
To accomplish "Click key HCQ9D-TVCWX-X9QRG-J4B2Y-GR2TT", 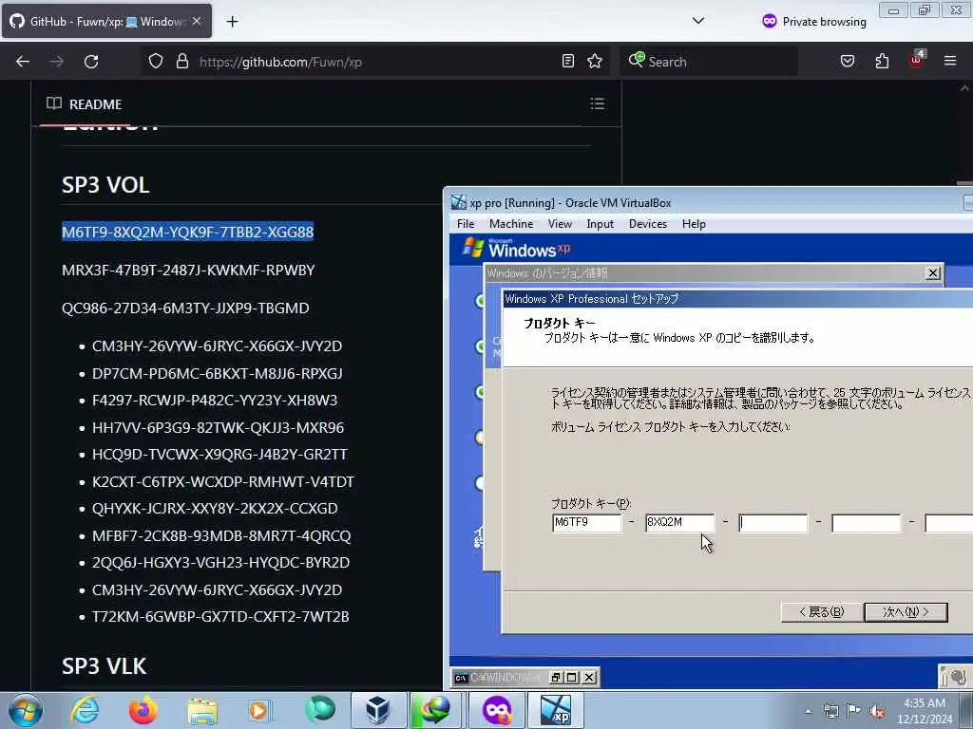I will coord(219,455).
